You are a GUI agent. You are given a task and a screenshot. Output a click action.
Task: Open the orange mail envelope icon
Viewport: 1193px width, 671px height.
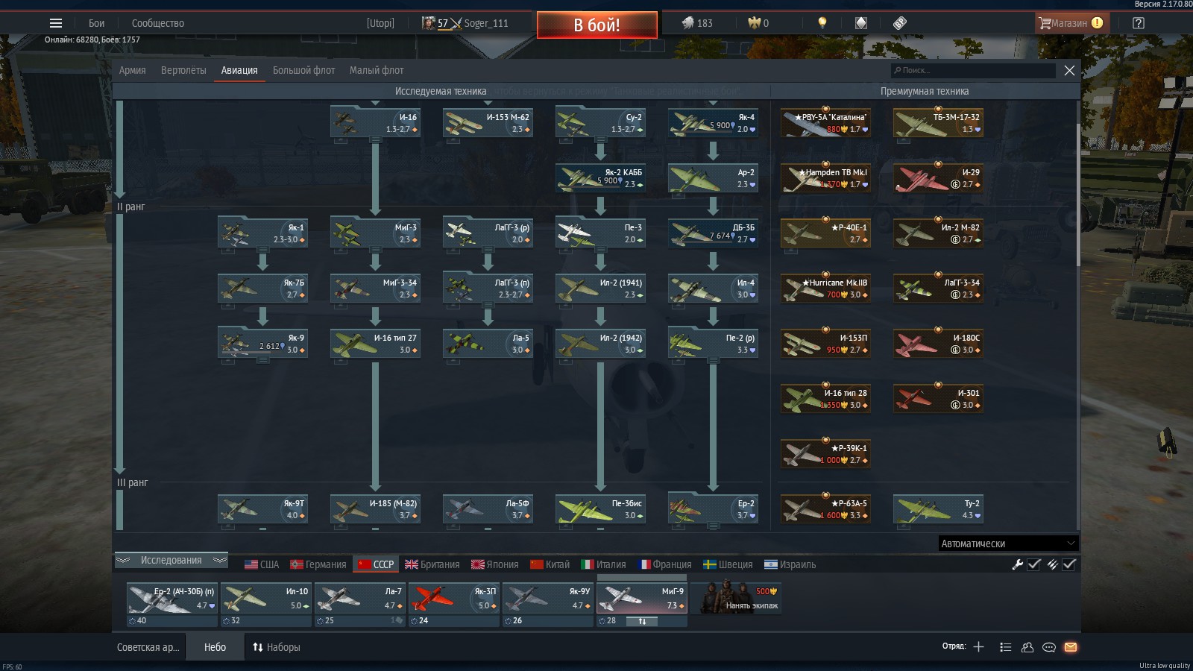[1071, 647]
